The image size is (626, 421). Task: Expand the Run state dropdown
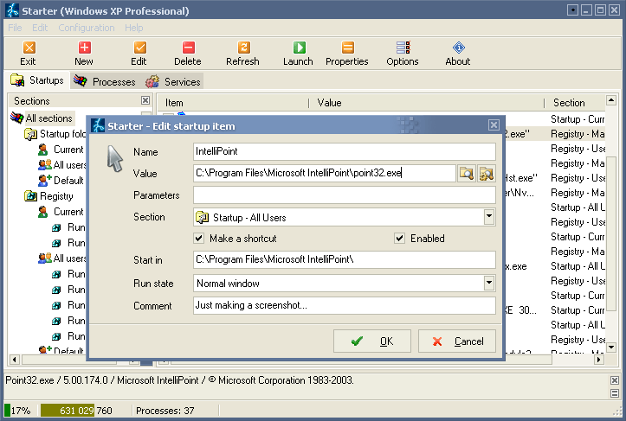coord(489,283)
